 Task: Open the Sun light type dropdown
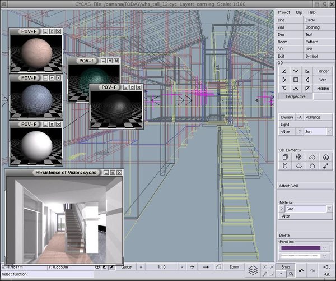pos(329,131)
